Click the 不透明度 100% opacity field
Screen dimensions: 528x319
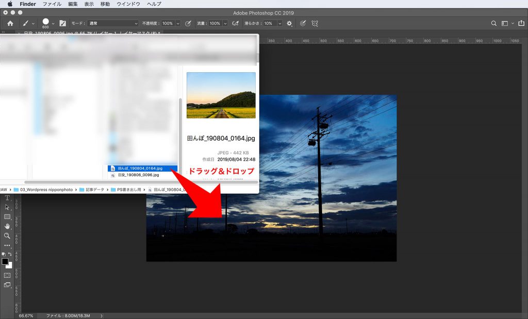point(168,23)
